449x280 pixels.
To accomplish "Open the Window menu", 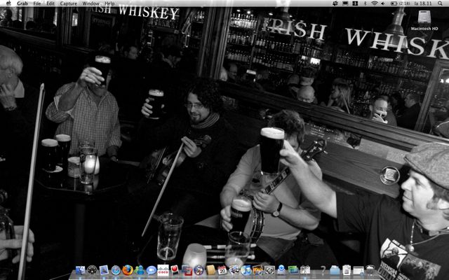I will pyautogui.click(x=91, y=3).
